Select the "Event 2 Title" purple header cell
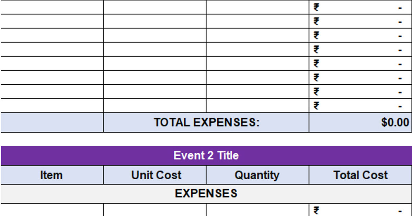This screenshot has height=216, width=412. (206, 156)
